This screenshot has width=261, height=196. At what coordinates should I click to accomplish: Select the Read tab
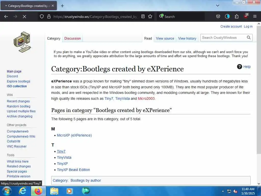tap(148, 38)
